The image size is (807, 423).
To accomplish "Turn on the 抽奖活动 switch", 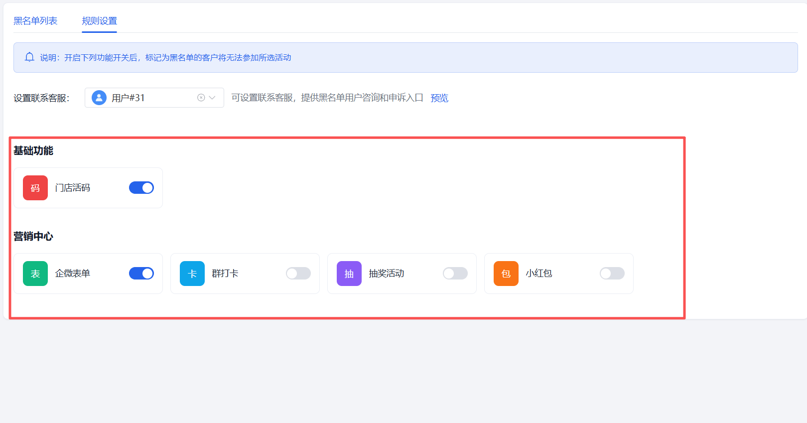I will click(455, 274).
